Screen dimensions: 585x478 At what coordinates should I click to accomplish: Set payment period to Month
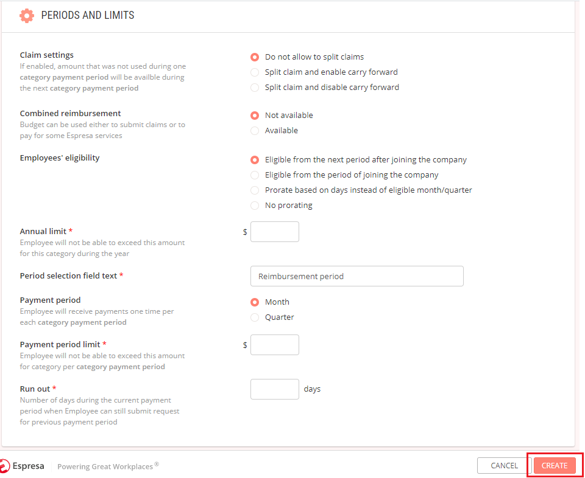(255, 302)
